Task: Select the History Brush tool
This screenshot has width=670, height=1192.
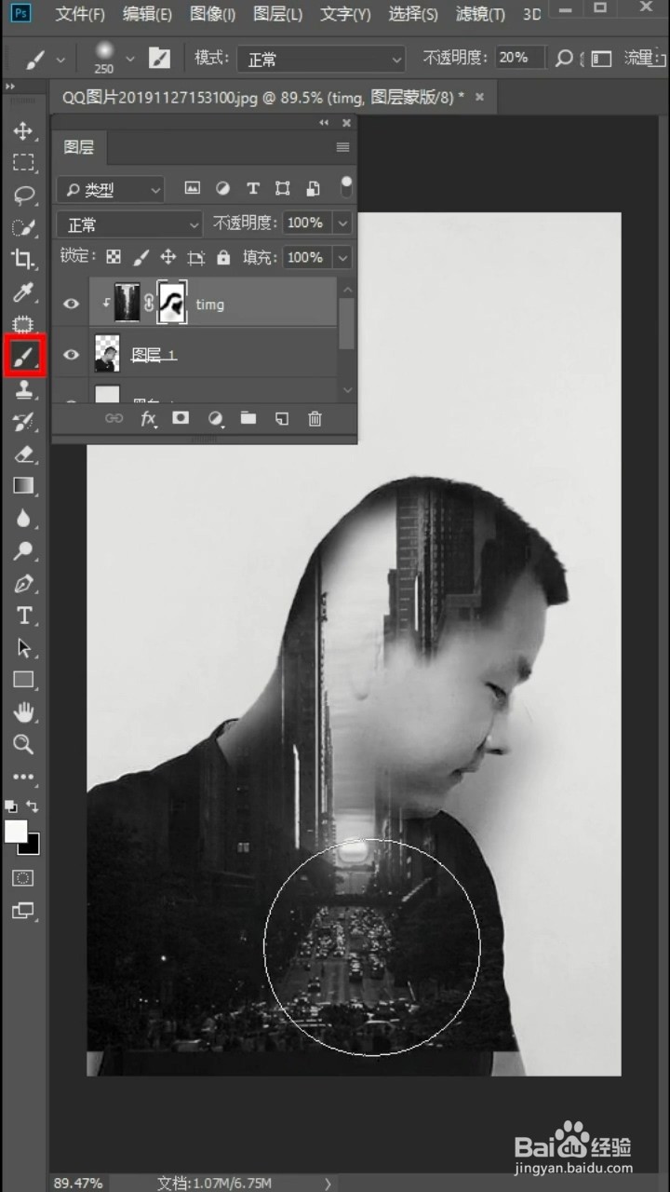Action: (23, 422)
